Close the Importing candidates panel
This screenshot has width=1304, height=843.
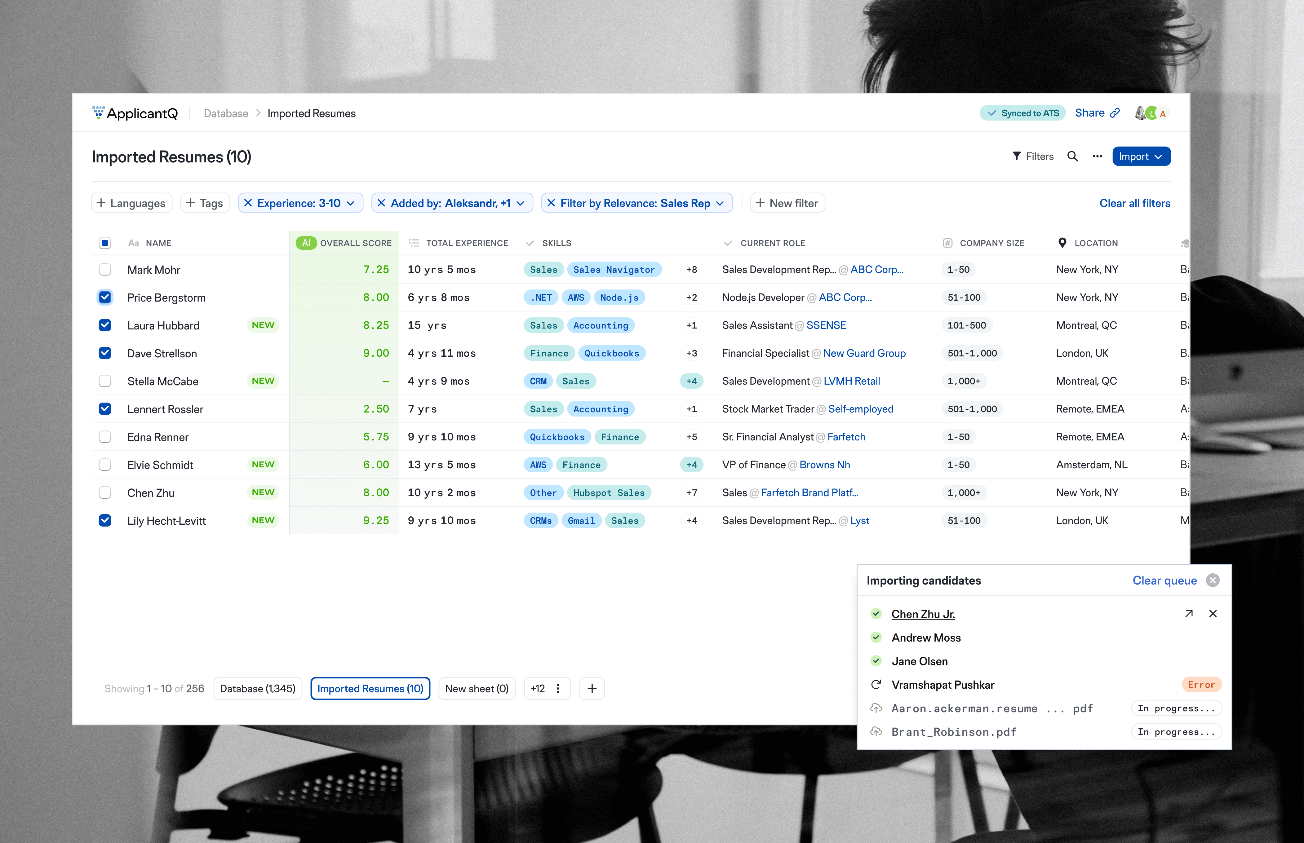pos(1213,580)
